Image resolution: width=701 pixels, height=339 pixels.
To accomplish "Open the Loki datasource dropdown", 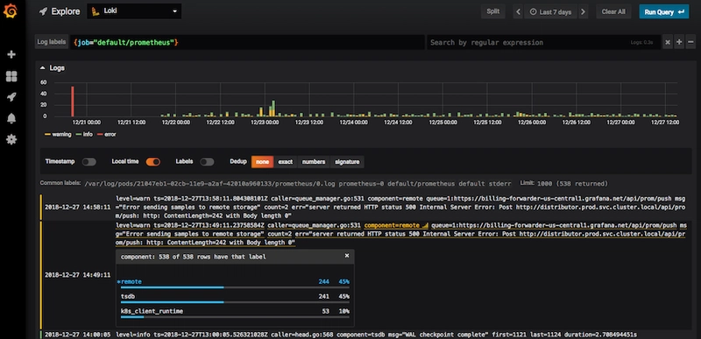I will [x=134, y=11].
